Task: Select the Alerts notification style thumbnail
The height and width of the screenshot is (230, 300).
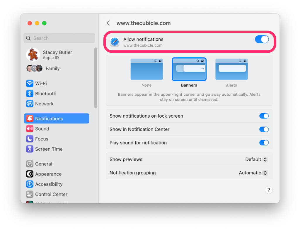Action: [231, 69]
